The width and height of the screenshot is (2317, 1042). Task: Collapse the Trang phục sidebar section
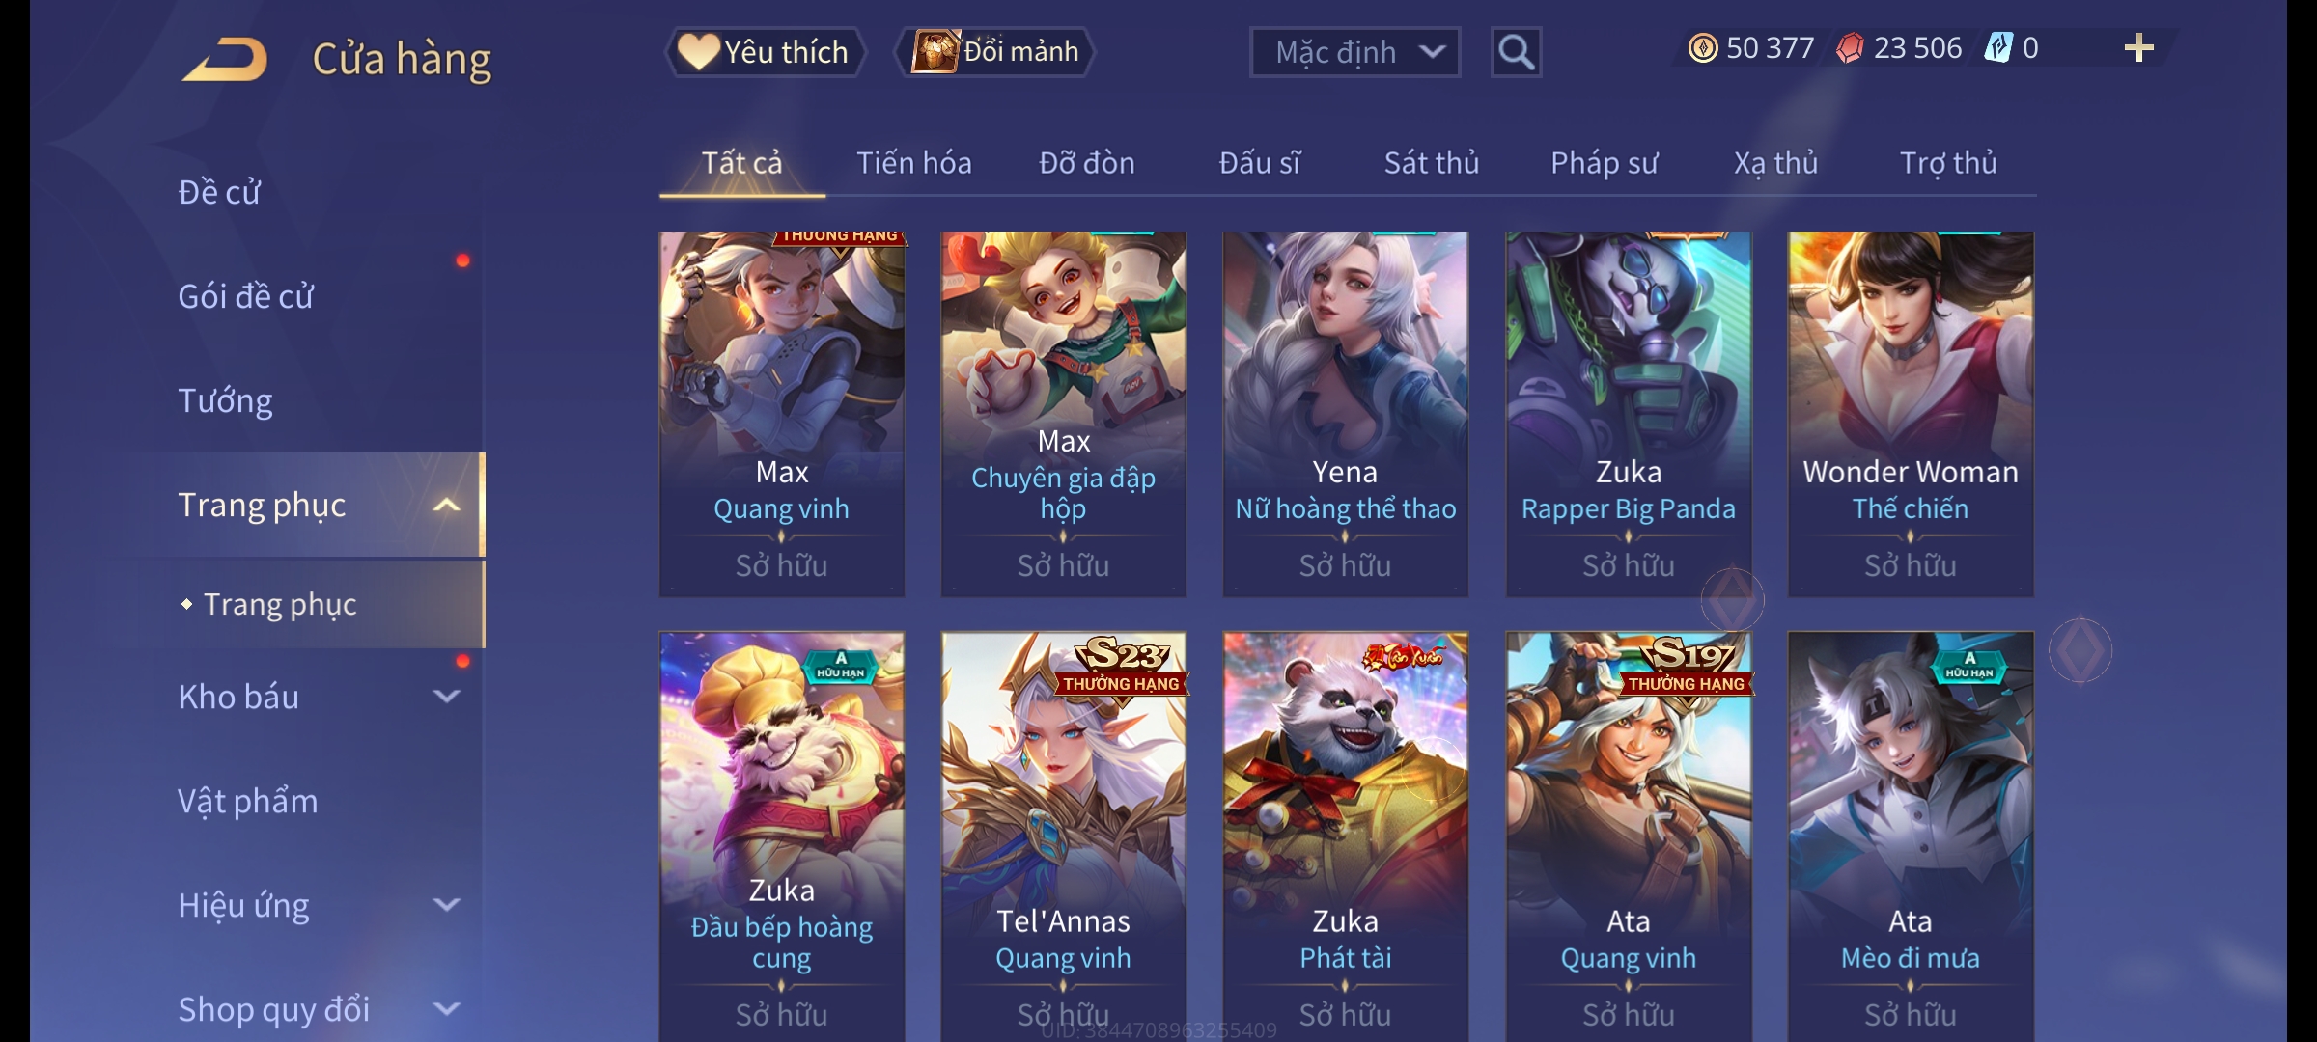tap(446, 506)
